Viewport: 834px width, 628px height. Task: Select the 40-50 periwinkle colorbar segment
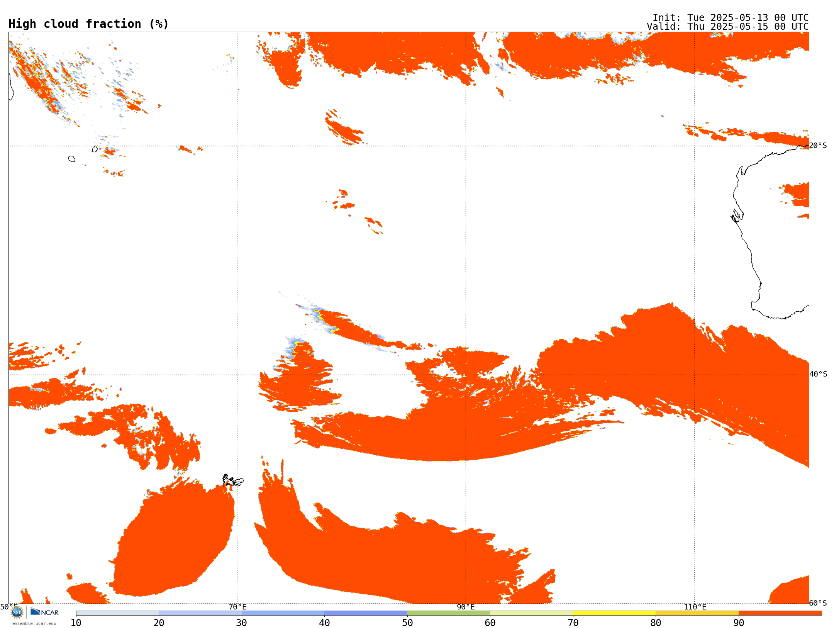click(x=366, y=613)
